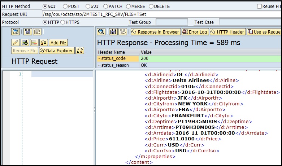Click the Test Group input field

pyautogui.click(x=172, y=22)
